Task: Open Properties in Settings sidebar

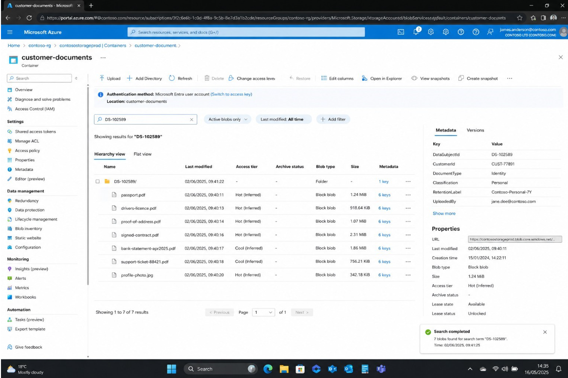Action: coord(25,160)
